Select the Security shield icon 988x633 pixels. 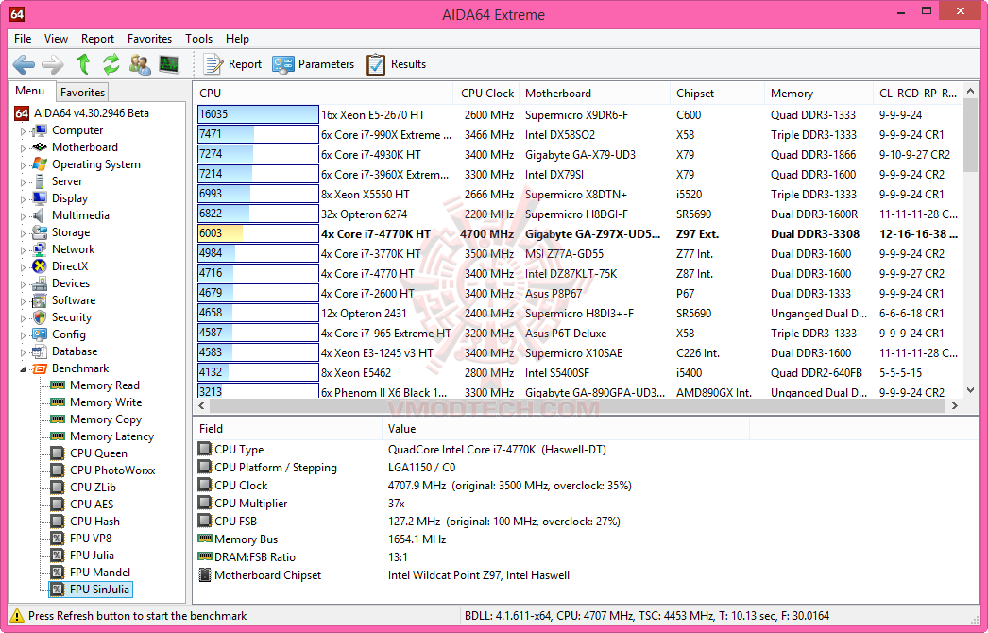[39, 317]
